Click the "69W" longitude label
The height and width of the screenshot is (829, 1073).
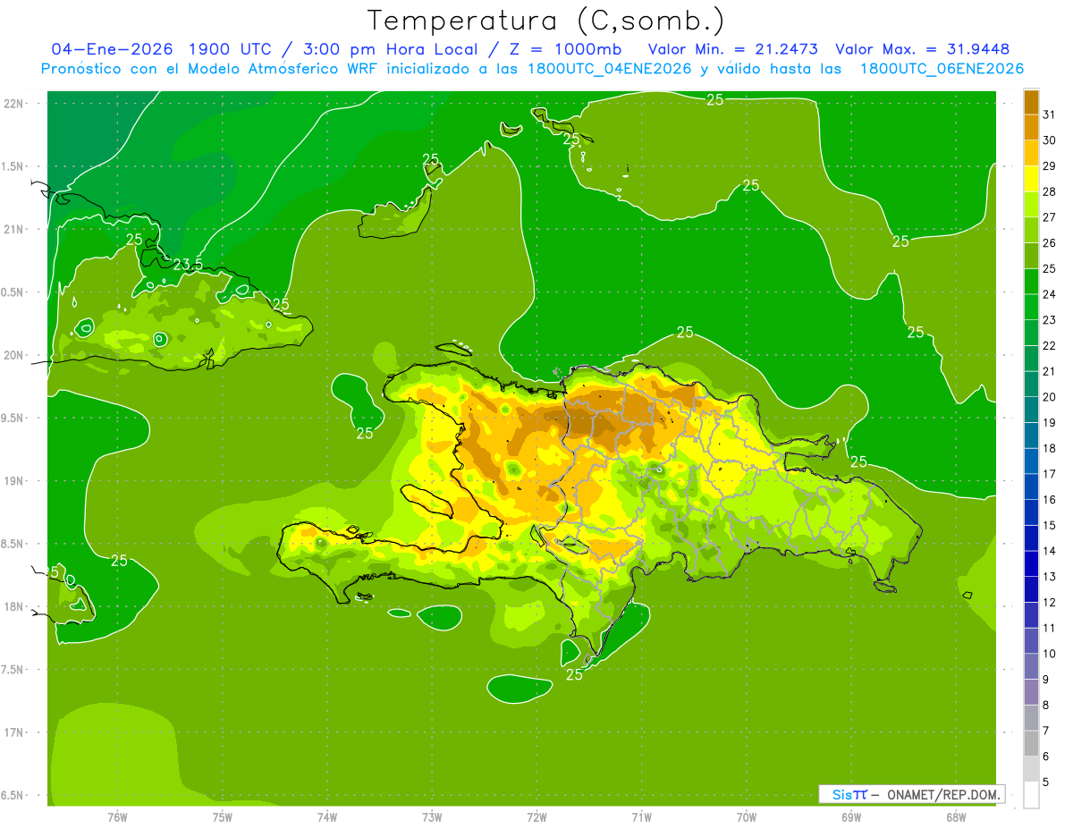click(851, 816)
